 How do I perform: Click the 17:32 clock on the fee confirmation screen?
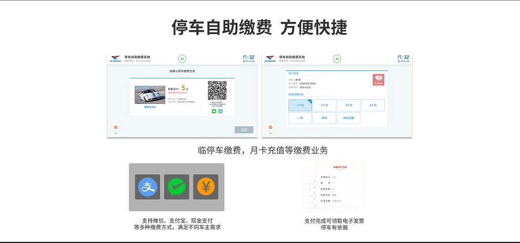point(249,57)
